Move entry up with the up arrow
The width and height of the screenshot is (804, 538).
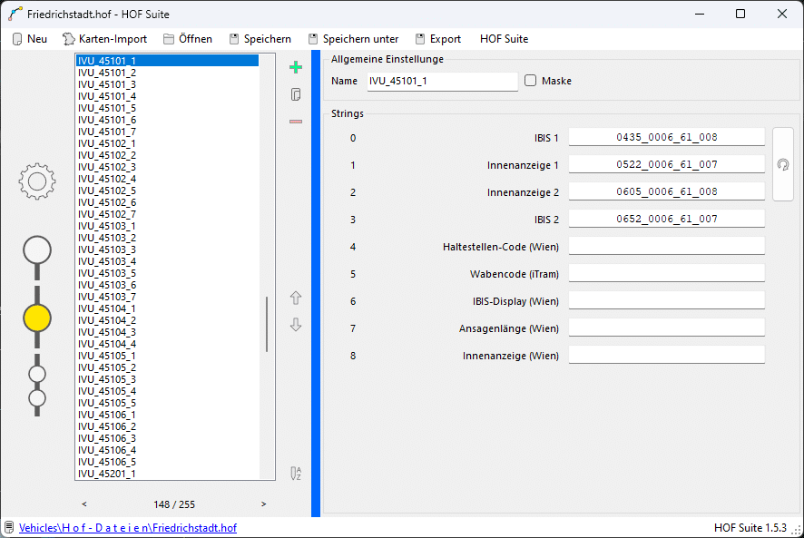pos(295,298)
